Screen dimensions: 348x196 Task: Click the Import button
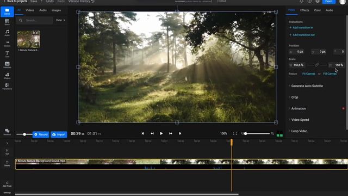point(59,134)
